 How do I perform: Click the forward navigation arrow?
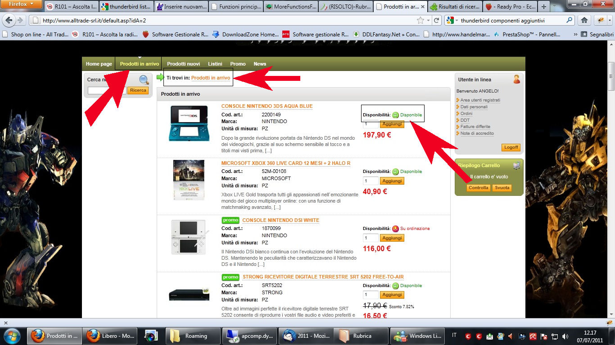point(20,21)
